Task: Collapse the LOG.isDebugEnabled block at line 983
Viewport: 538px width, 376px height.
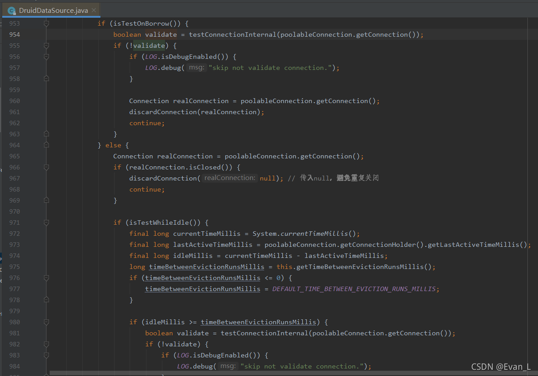Action: 46,355
